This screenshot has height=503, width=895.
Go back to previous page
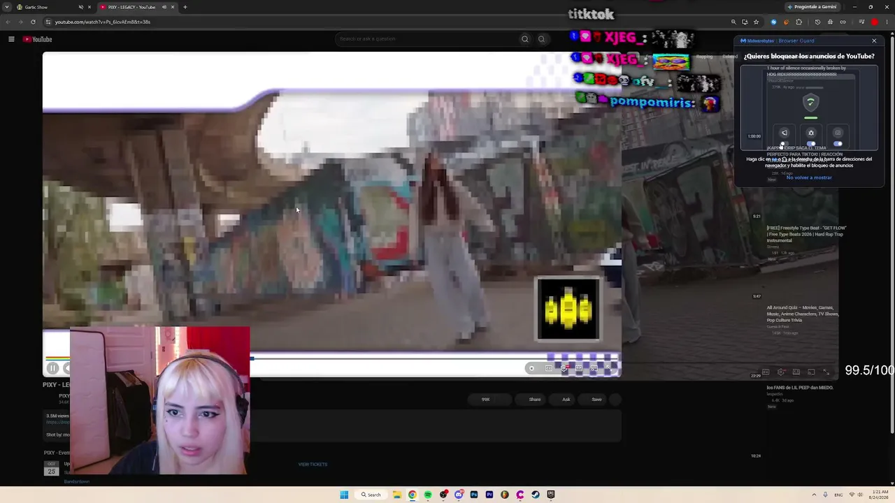pyautogui.click(x=8, y=22)
